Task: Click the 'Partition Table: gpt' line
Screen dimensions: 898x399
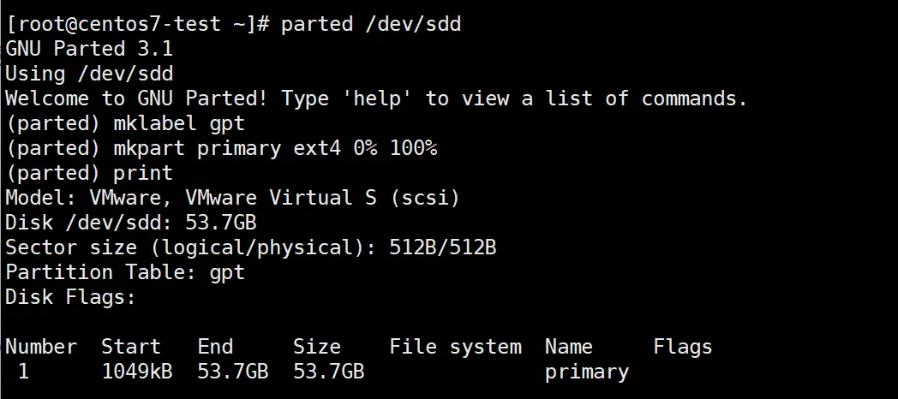Action: pos(125,272)
